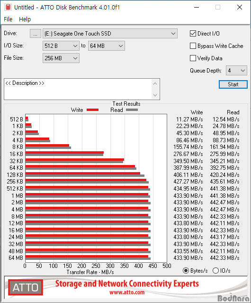This screenshot has height=303, width=251.
Task: Open the Queue Depth dropdown
Action: (x=236, y=71)
